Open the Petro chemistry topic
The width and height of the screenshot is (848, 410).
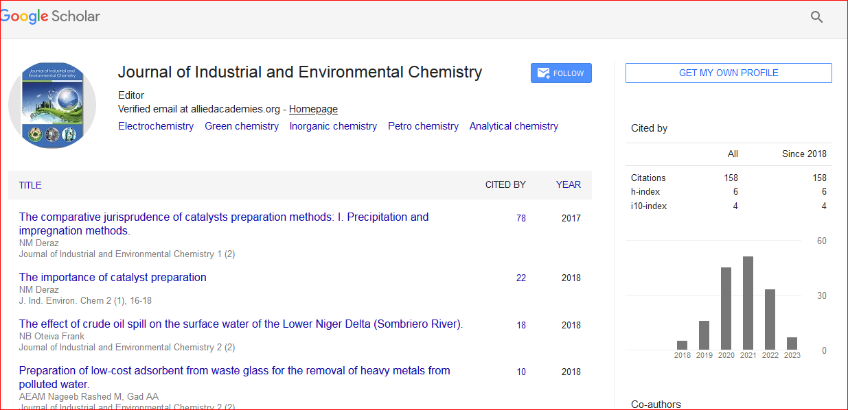tap(423, 126)
